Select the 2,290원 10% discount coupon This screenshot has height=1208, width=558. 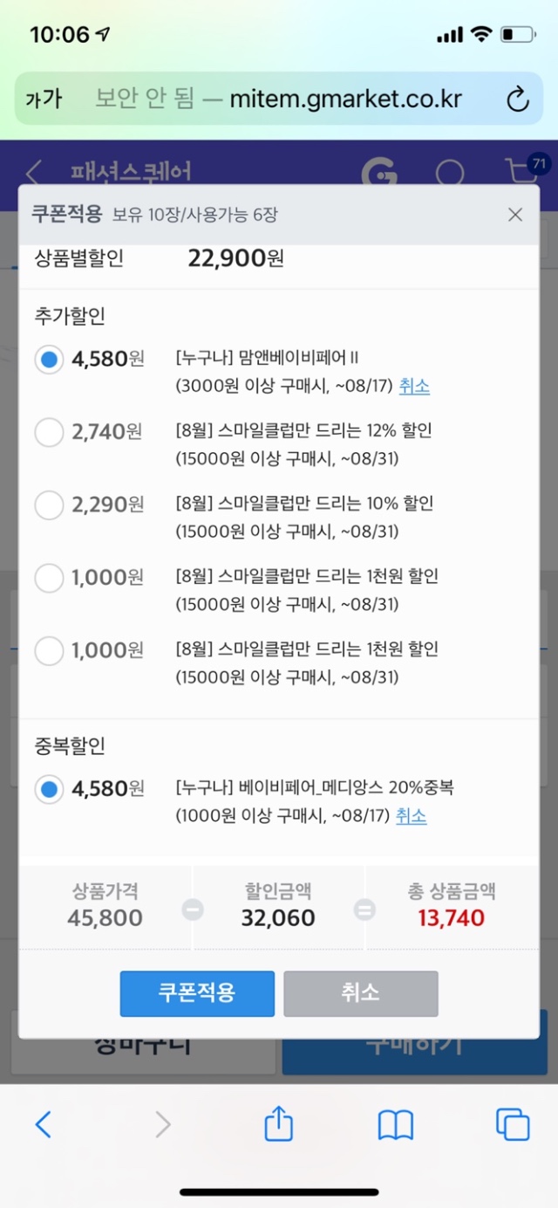[50, 504]
